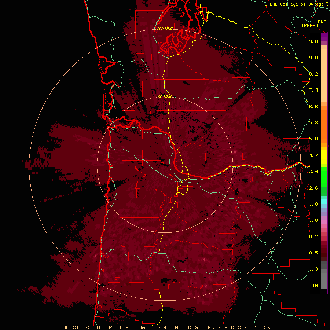Click the yellow segment of the color bar

point(324,157)
